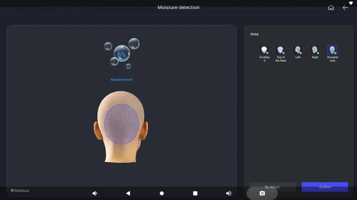
Task: Tap the Android recents square button
Action: point(195,193)
